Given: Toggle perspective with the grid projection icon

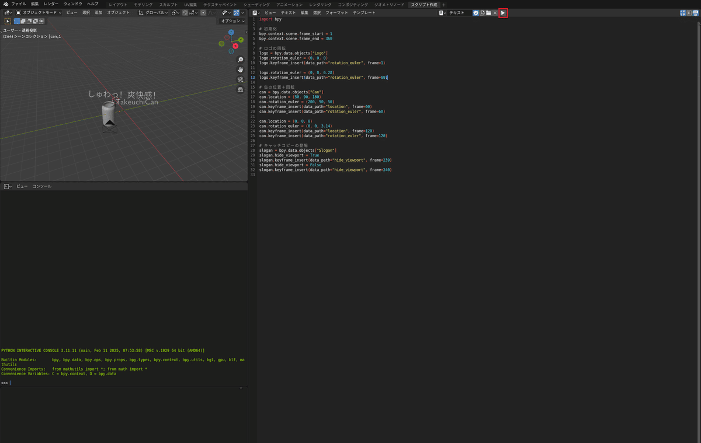Looking at the screenshot, I should 240,90.
